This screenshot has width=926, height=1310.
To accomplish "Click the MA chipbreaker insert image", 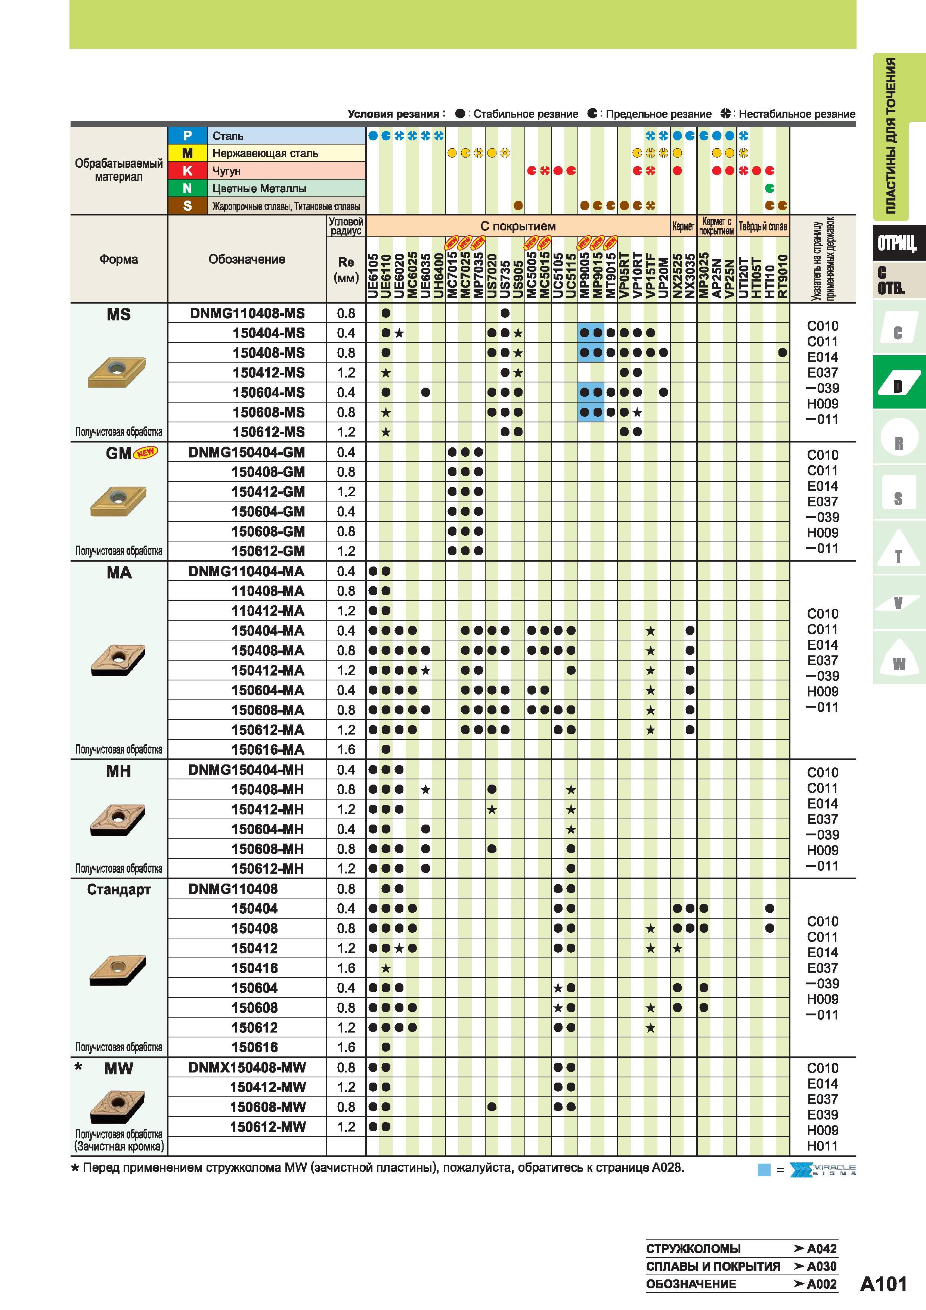I will coord(118,660).
